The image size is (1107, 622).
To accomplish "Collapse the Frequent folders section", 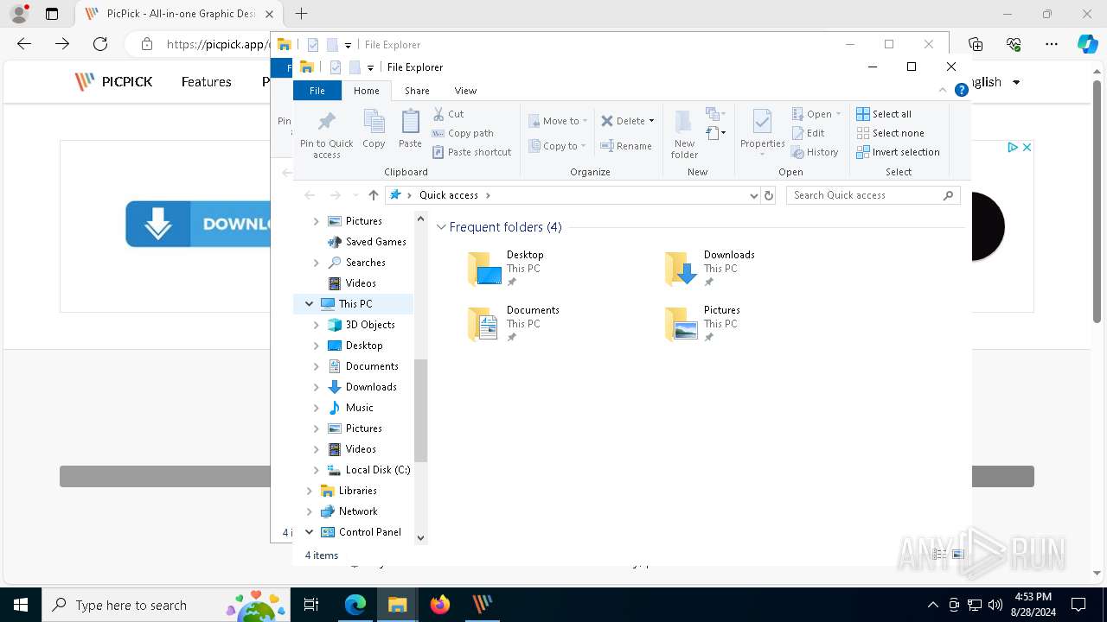I will [x=442, y=227].
